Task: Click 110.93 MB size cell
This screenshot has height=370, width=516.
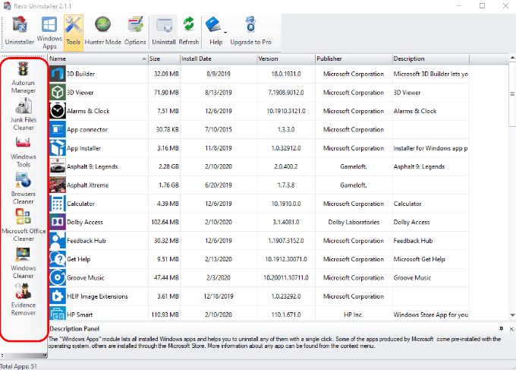Action: point(165,315)
